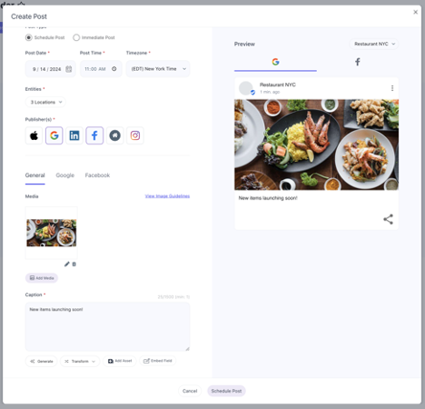Toggle the Google publisher icon
The height and width of the screenshot is (409, 425).
tap(54, 135)
